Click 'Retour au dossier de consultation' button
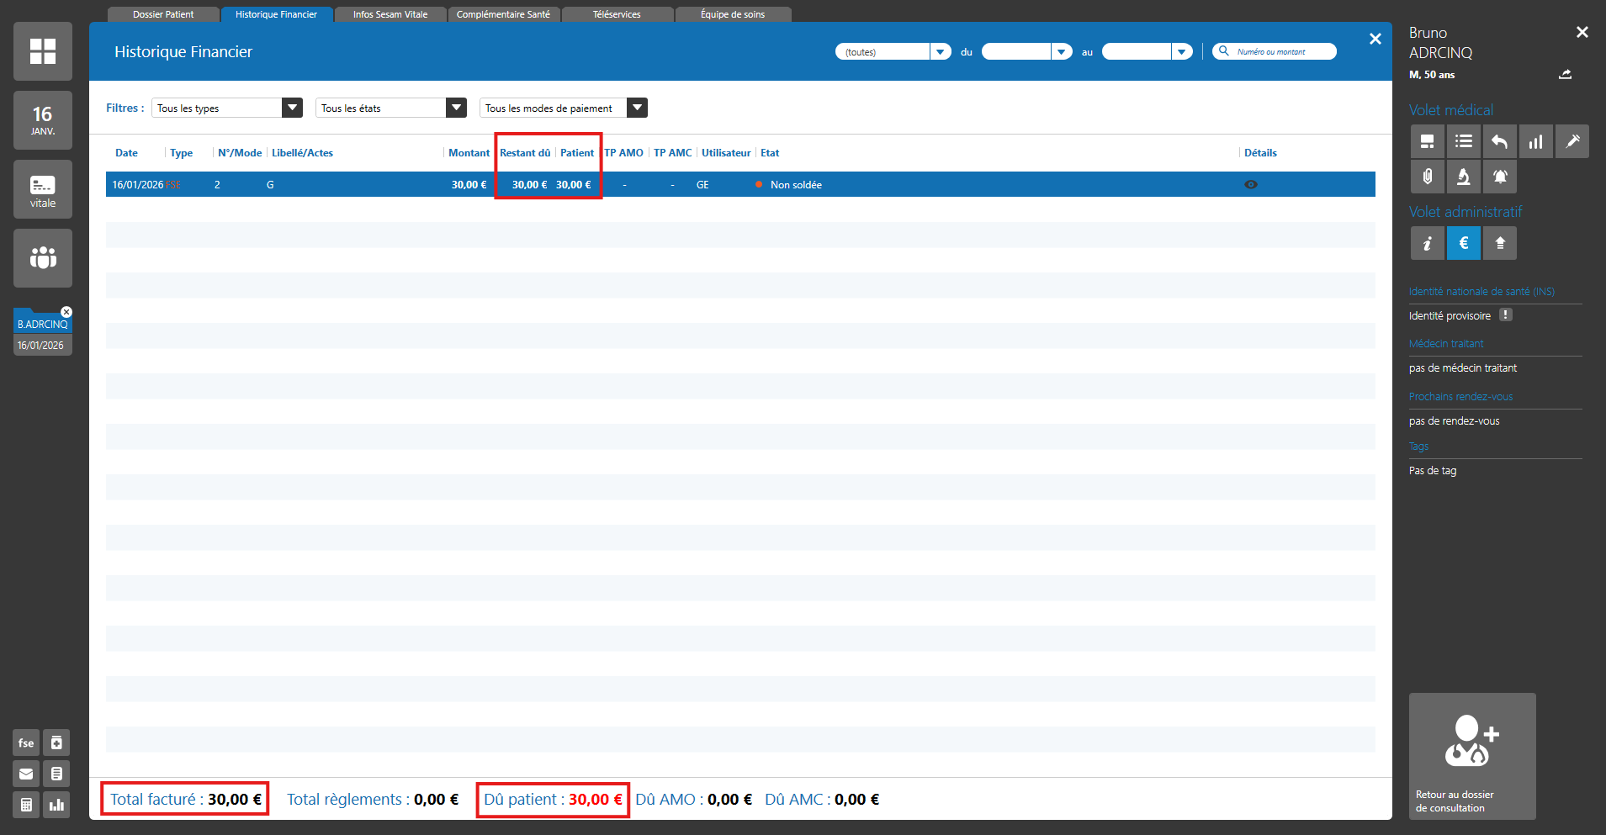 pos(1472,756)
